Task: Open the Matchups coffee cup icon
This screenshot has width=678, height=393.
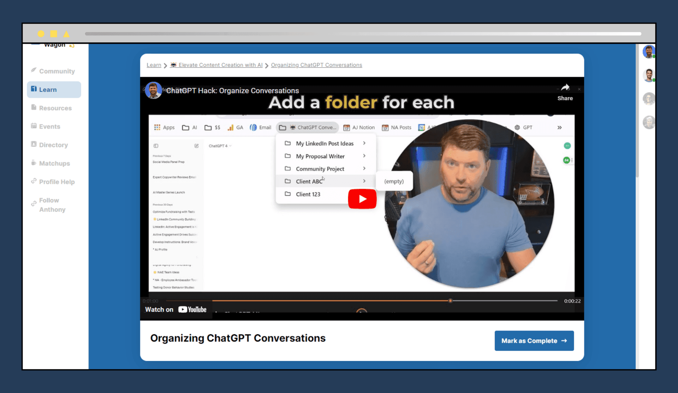Action: (x=33, y=163)
